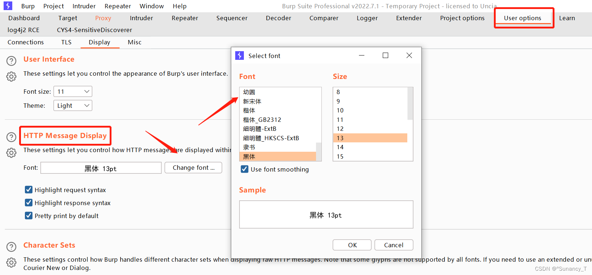592x275 pixels.
Task: Open the Learn tab
Action: tap(567, 18)
